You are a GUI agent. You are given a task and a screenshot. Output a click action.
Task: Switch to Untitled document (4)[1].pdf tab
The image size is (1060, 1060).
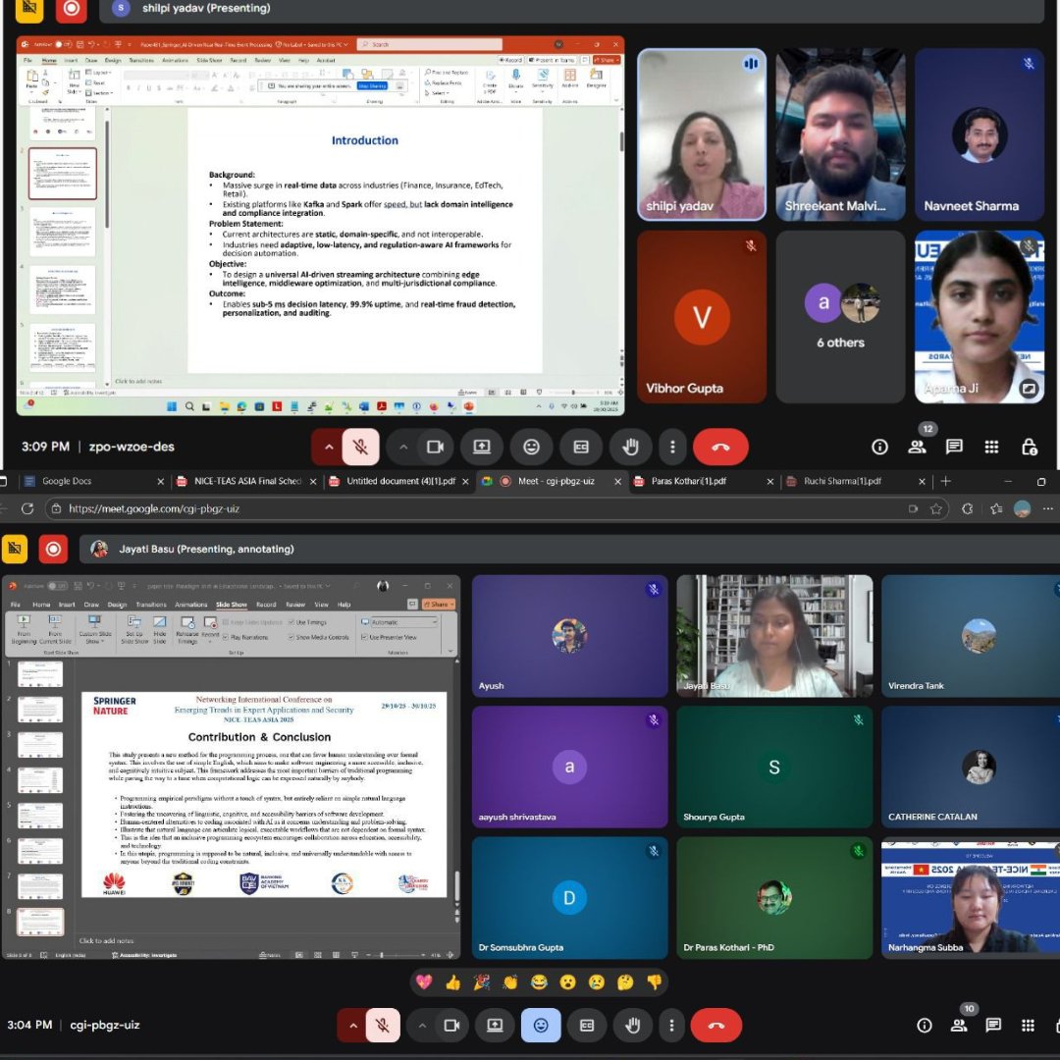coord(398,481)
